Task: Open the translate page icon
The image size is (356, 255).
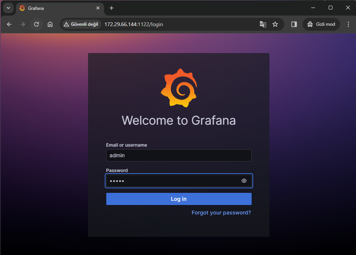Action: tap(263, 24)
